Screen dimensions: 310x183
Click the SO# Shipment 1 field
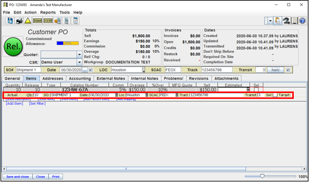pyautogui.click(x=28, y=70)
